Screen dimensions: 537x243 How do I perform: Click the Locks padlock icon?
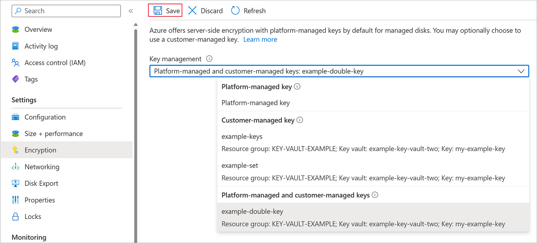[16, 217]
